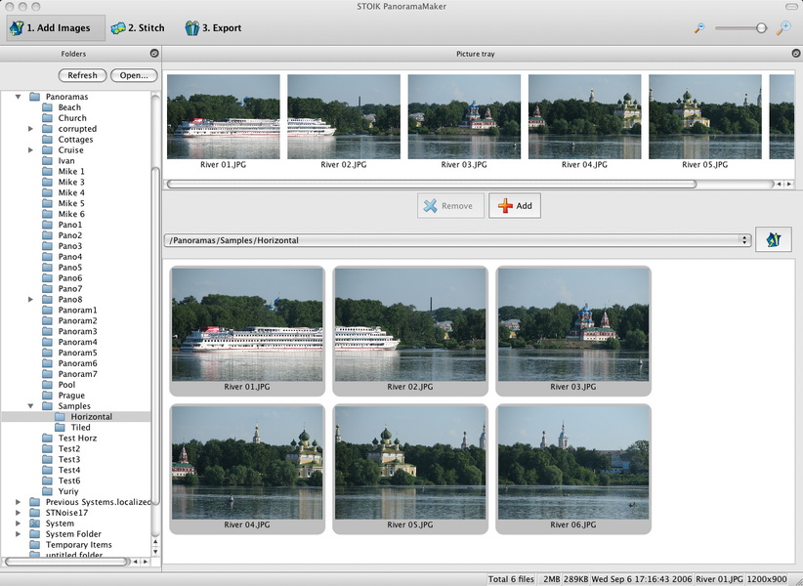Switch to the 2. Stitch step
The height and width of the screenshot is (586, 803).
pyautogui.click(x=138, y=28)
